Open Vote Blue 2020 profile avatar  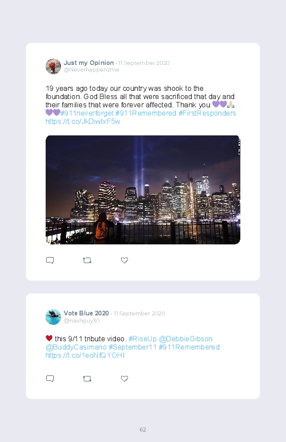click(53, 317)
